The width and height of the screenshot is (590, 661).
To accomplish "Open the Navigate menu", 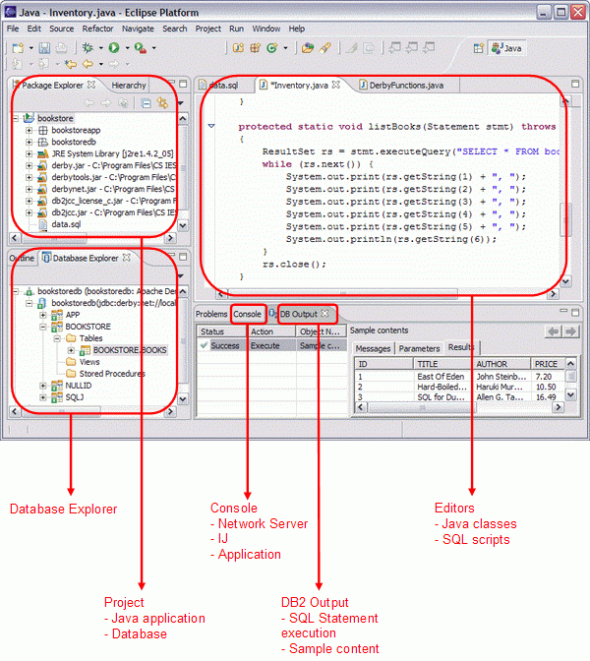I will click(x=138, y=29).
